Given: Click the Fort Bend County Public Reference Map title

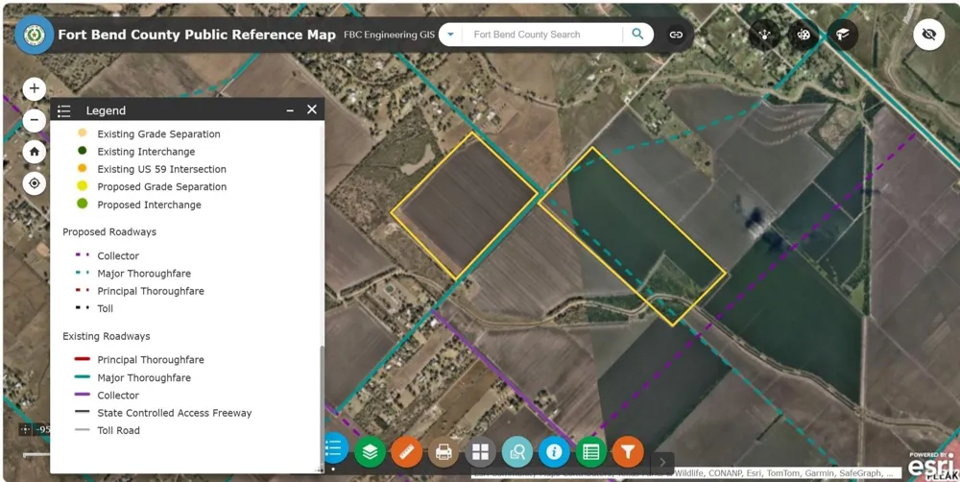Looking at the screenshot, I should coord(197,35).
